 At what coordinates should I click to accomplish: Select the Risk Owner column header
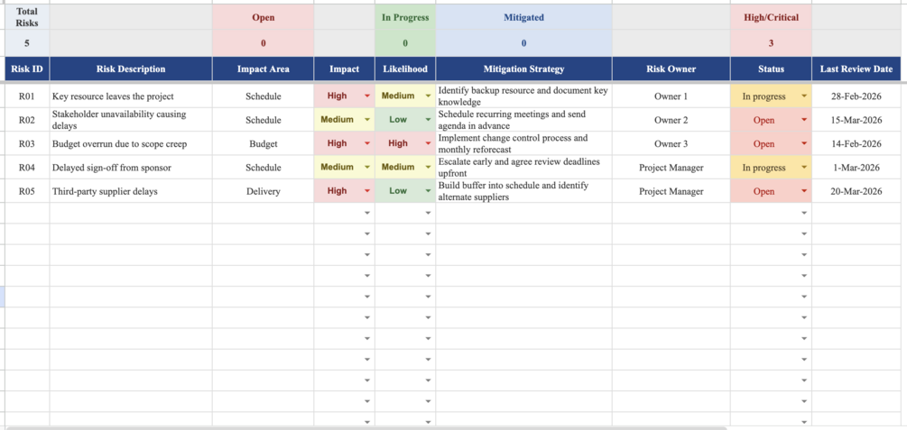671,69
